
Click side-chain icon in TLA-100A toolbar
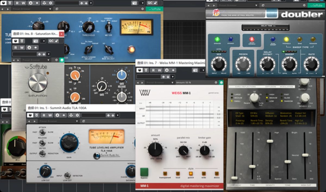pos(71,115)
